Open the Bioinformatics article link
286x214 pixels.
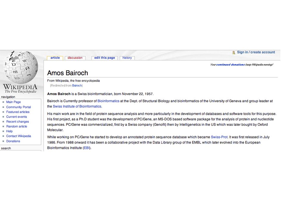point(108,101)
